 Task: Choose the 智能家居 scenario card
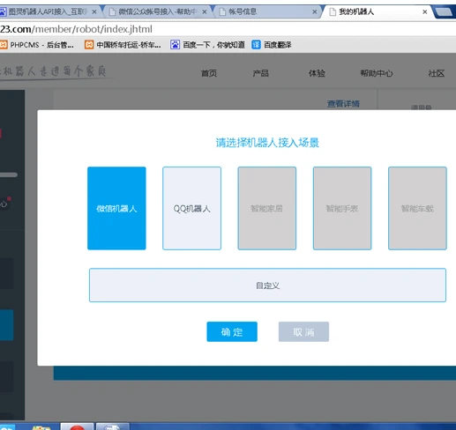pos(267,208)
